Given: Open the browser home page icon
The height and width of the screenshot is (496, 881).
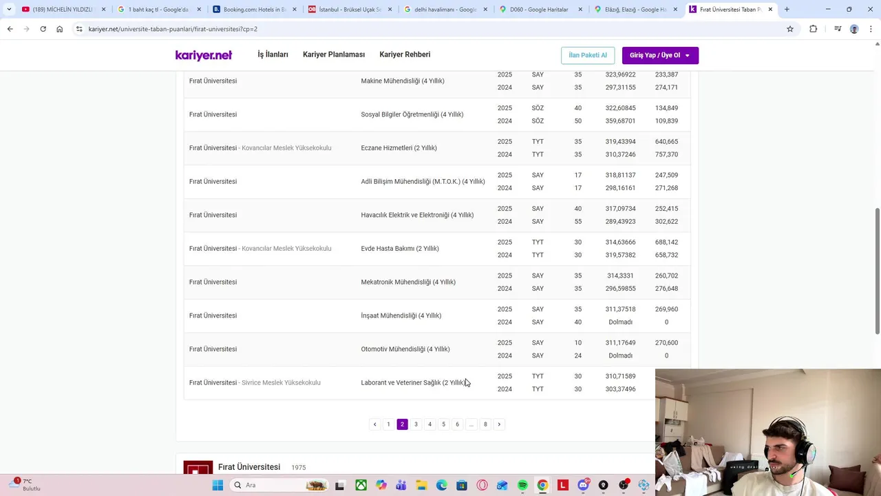Looking at the screenshot, I should (x=59, y=29).
